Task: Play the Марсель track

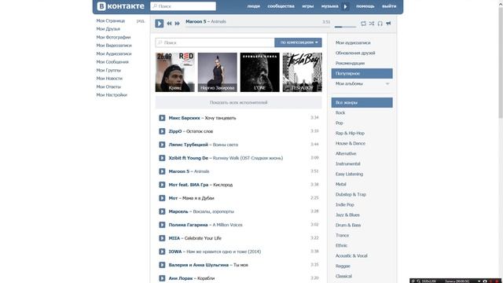Action: (162, 211)
